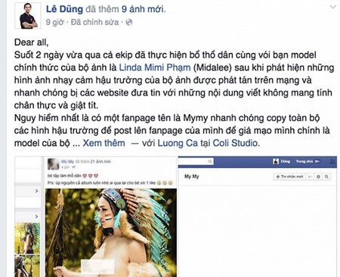Click the conversation search magnifier icon

pyautogui.click(x=326, y=176)
